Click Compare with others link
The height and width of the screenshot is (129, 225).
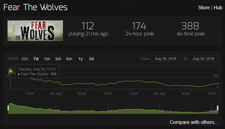[x=194, y=122]
